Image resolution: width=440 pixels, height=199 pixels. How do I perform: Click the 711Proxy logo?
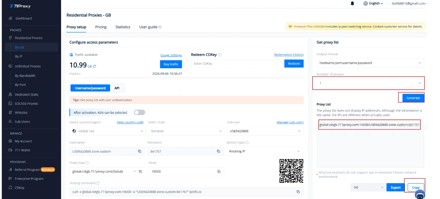pyautogui.click(x=20, y=6)
